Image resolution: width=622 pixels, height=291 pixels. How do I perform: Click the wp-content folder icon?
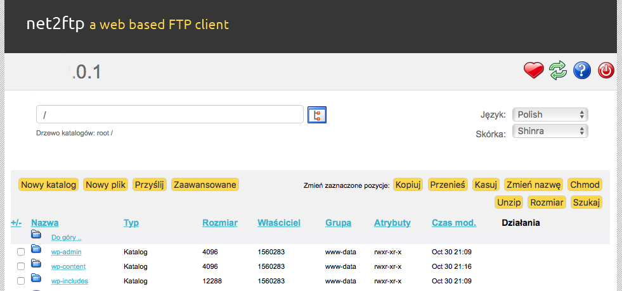pos(36,263)
